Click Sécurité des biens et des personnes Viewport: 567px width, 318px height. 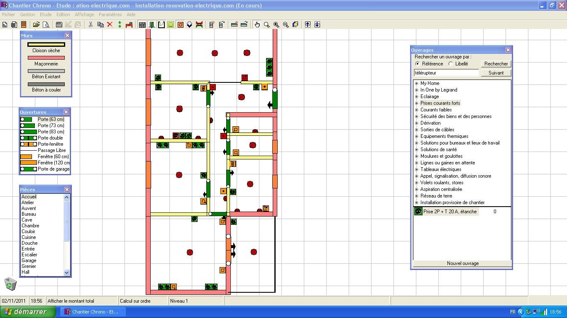[x=456, y=116]
